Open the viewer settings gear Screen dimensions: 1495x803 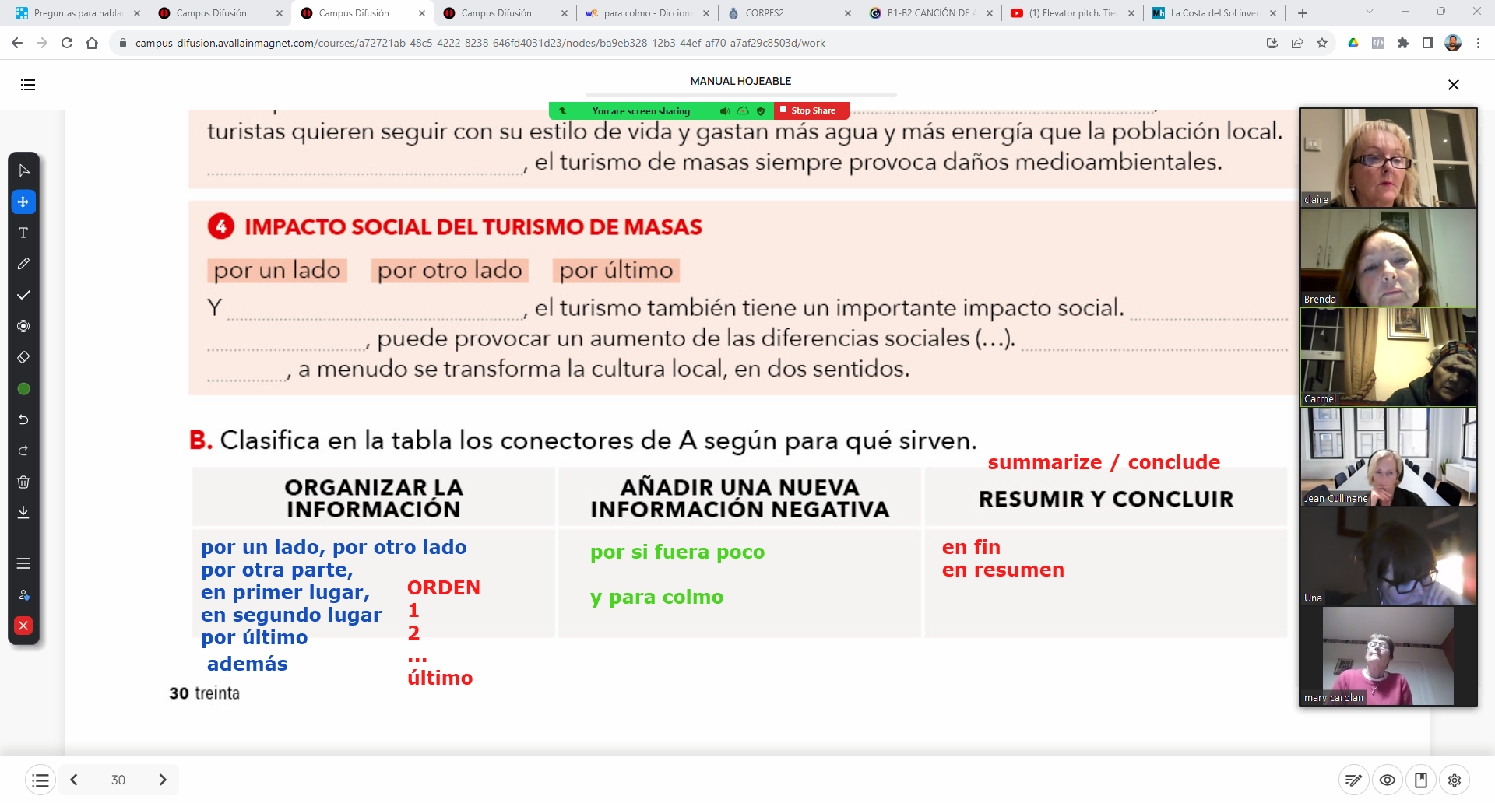click(1454, 780)
